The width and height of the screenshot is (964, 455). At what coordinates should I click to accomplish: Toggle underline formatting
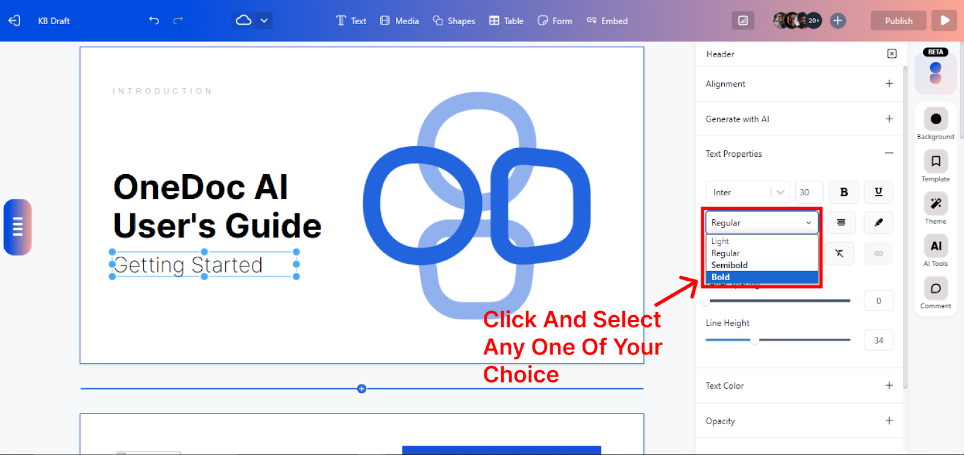coord(878,192)
